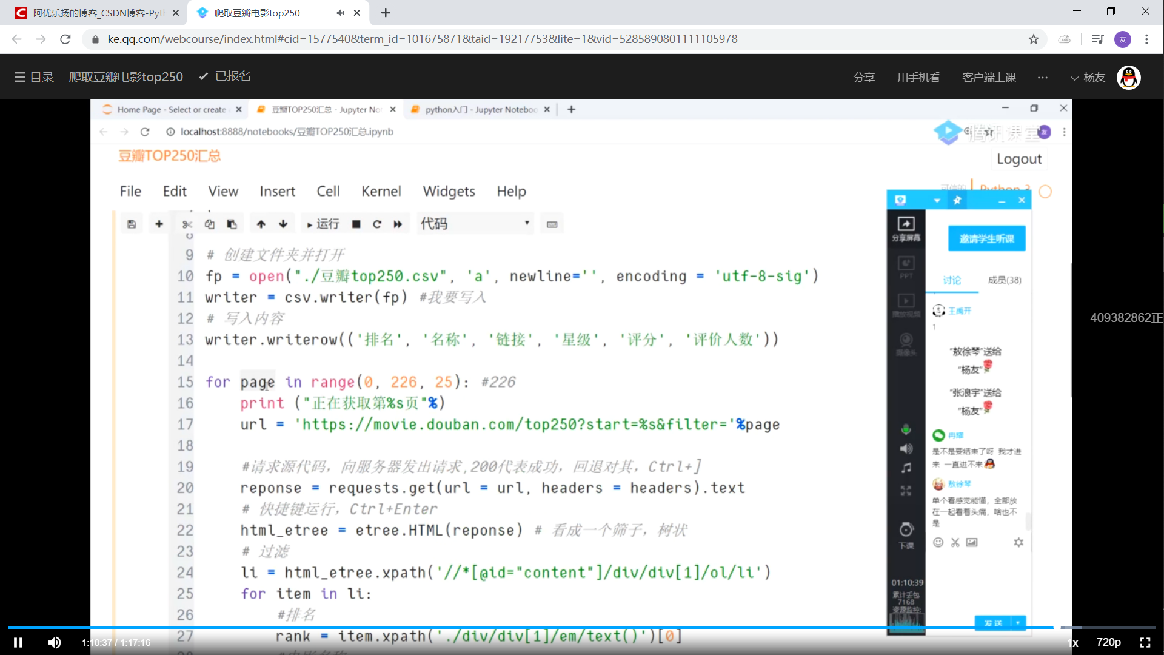The width and height of the screenshot is (1164, 655).
Task: Toggle playback speed 1x control
Action: 1072,643
